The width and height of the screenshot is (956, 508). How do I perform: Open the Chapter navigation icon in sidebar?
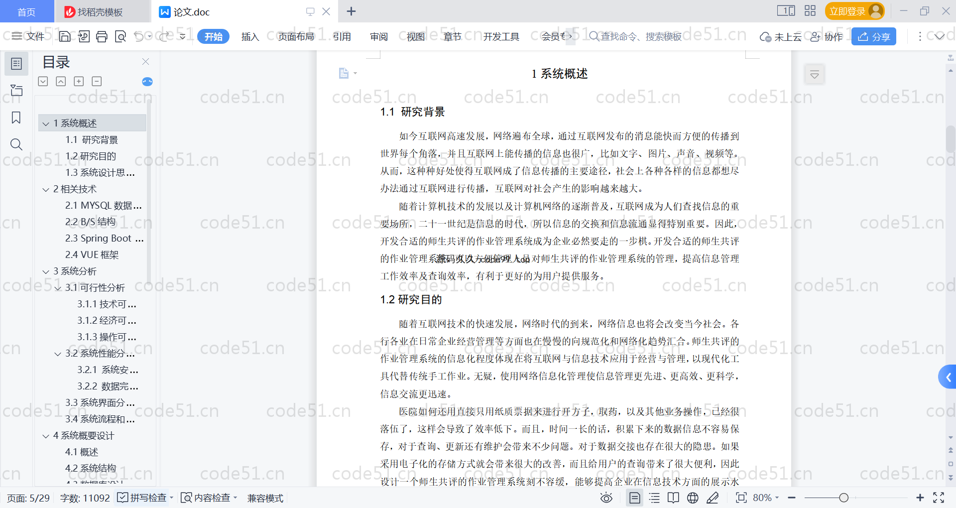click(16, 90)
